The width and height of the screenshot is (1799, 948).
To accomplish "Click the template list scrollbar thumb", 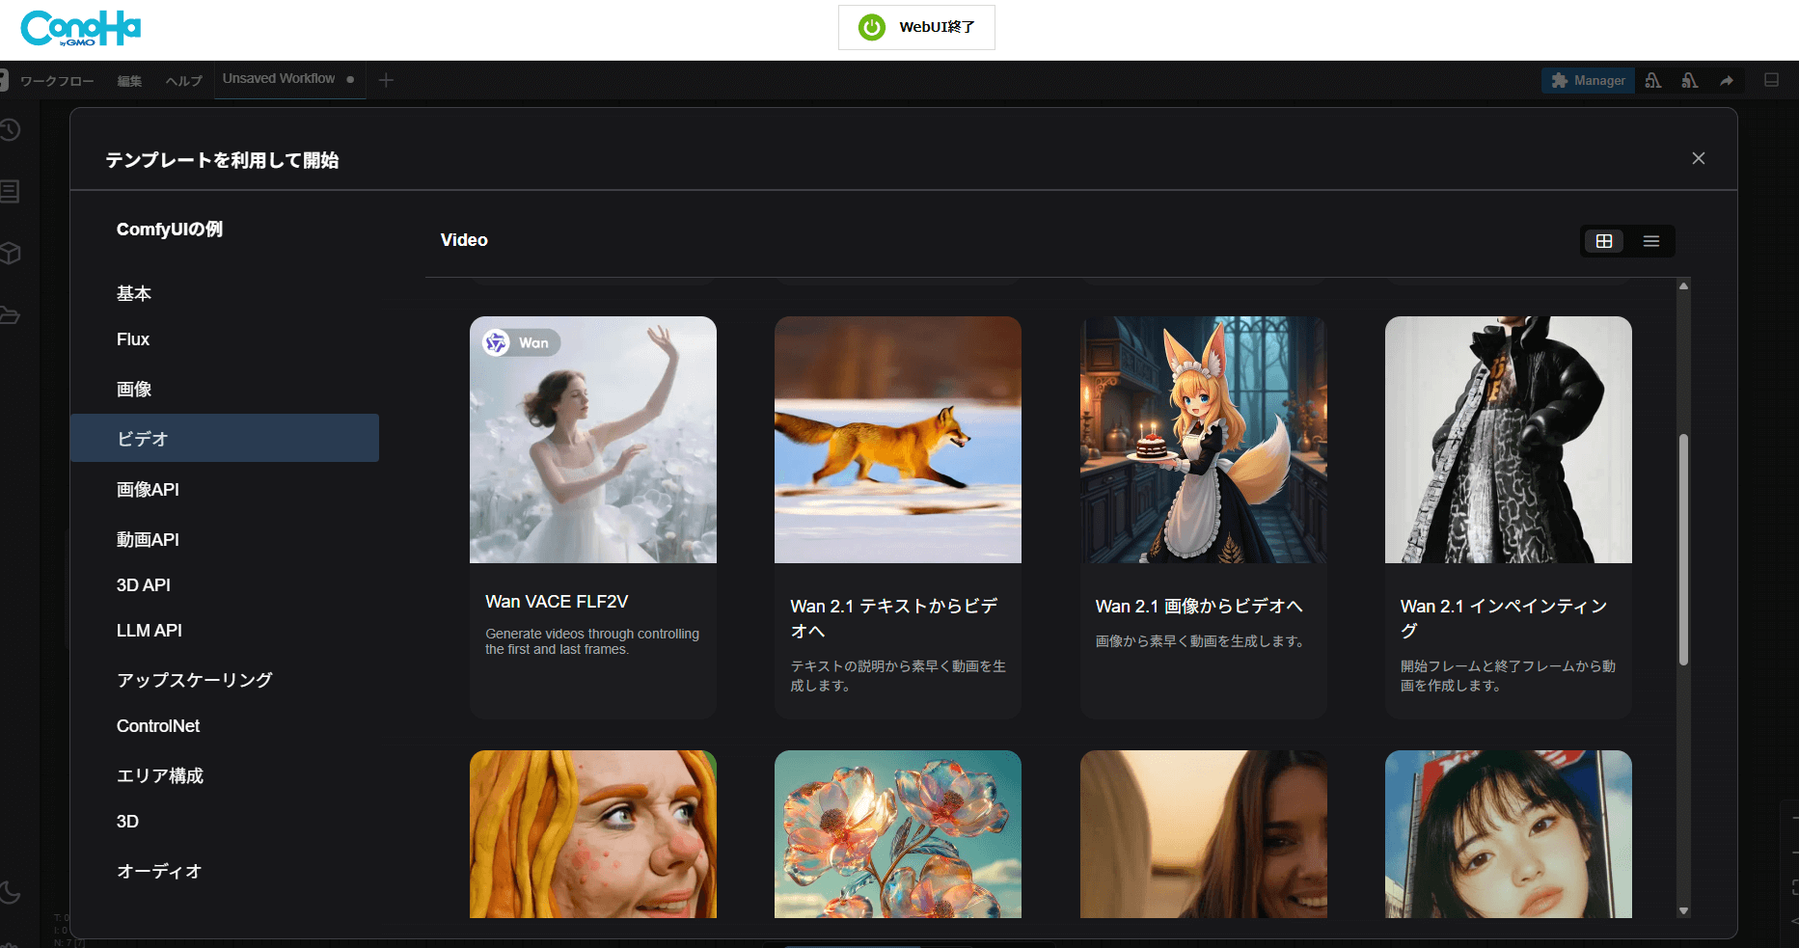I will (x=1683, y=550).
